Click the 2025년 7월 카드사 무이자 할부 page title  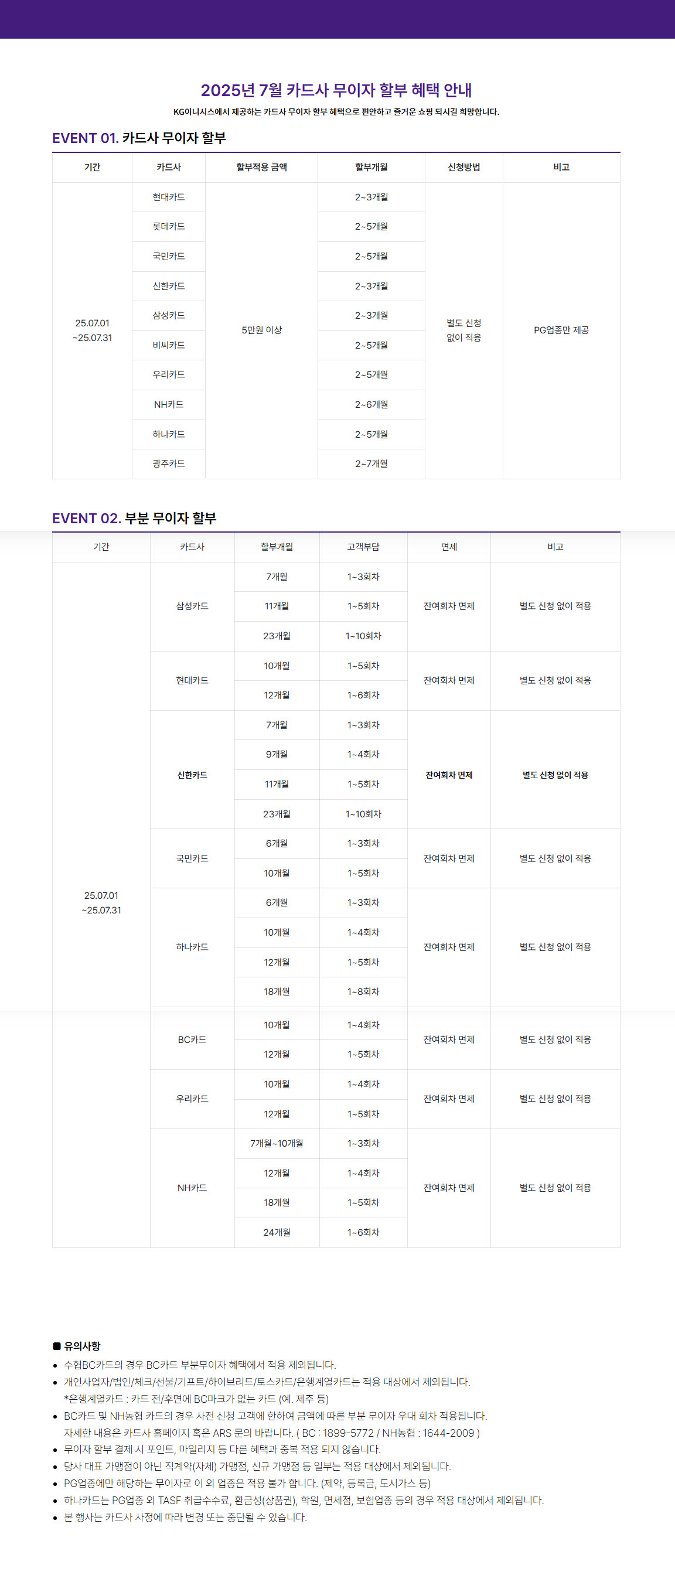point(336,90)
